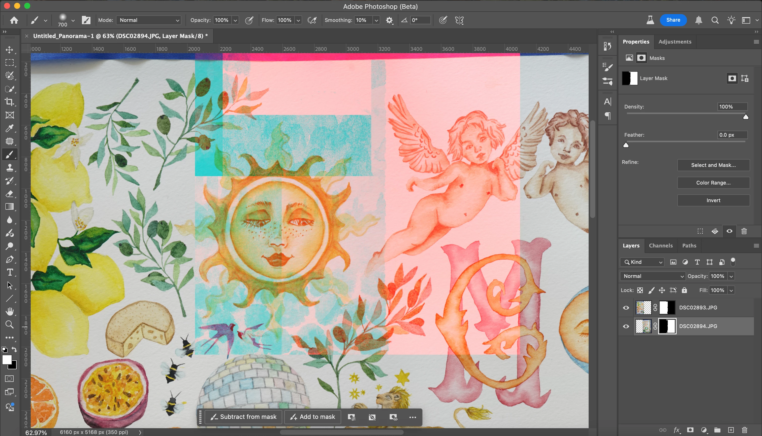
Task: Click the delete mask trash icon in Properties
Action: click(x=744, y=231)
